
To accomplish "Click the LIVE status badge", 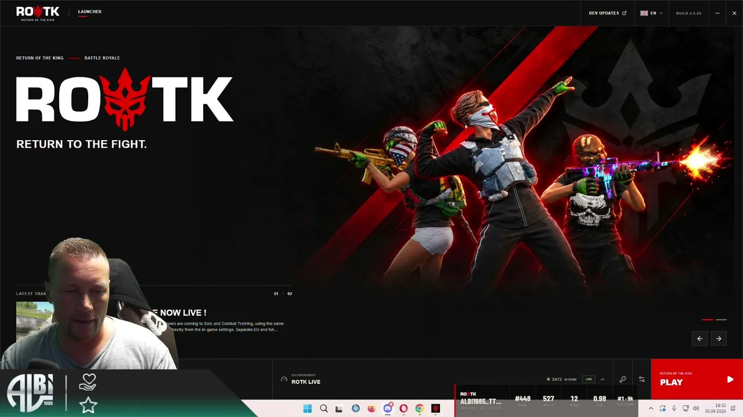I will tap(589, 379).
